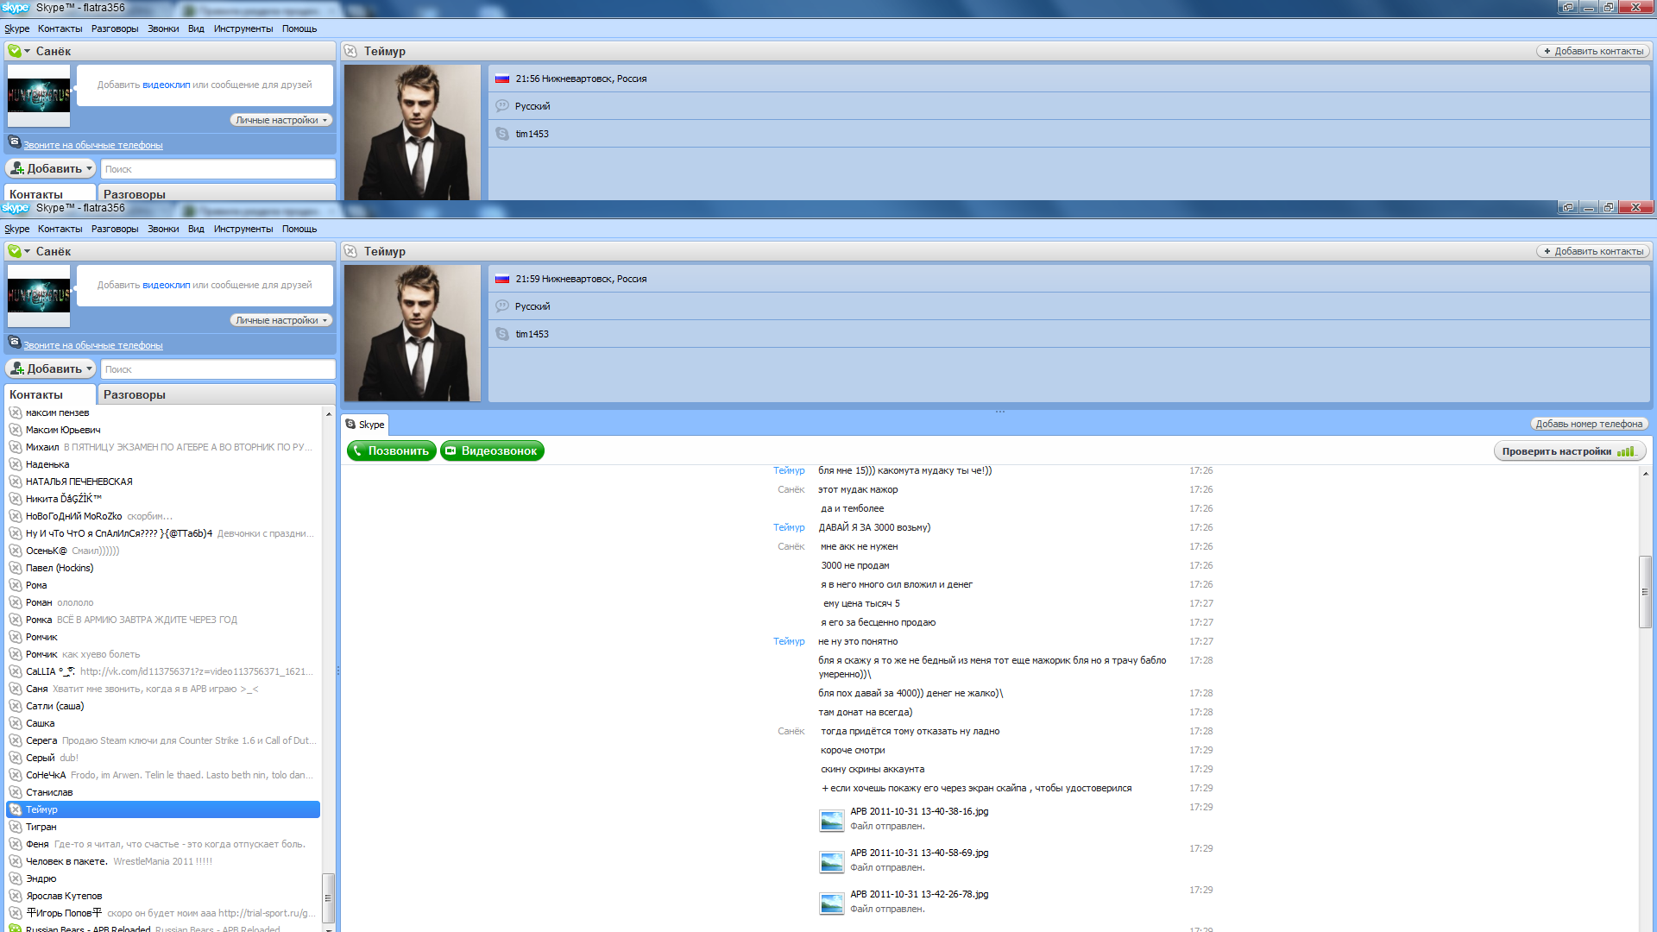Open image thumbnail for APB 2011-10-31 13-40-38-16.jpg
This screenshot has height=932, width=1657.
coord(832,820)
